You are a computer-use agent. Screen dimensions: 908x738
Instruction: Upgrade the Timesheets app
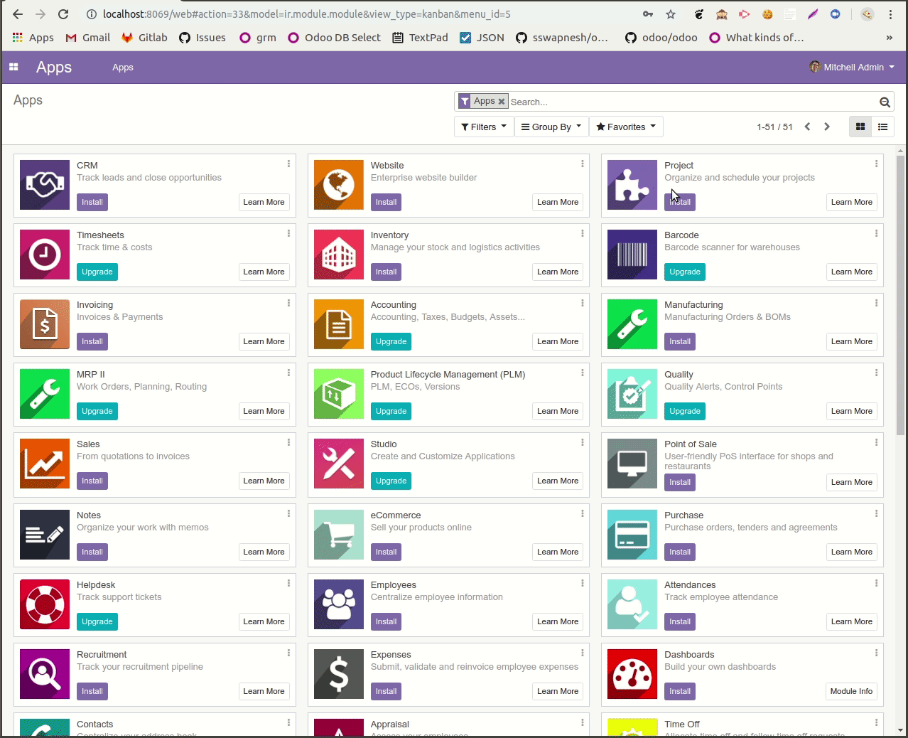coord(97,272)
